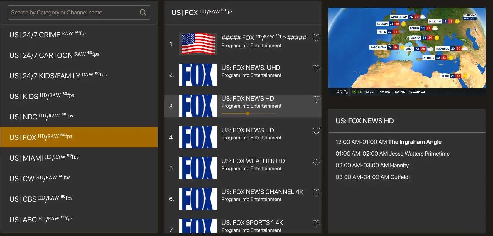Click the FOX logo on channel three
The image size is (493, 236).
[x=198, y=105]
